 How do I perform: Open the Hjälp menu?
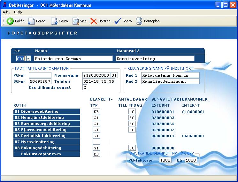tap(18, 12)
